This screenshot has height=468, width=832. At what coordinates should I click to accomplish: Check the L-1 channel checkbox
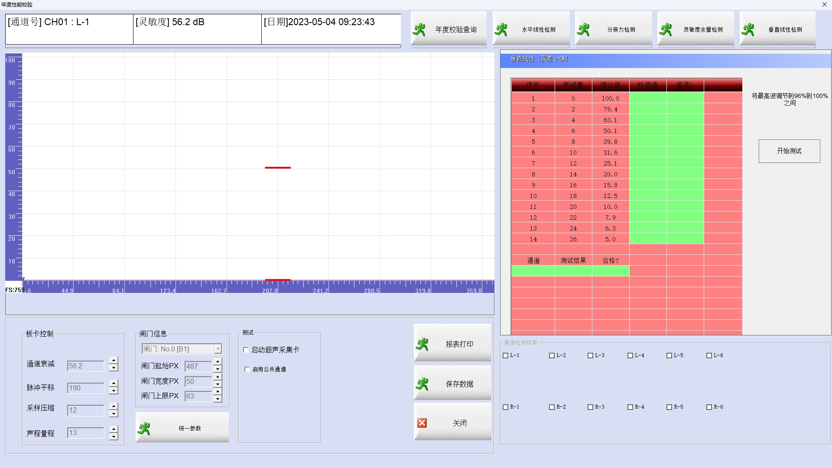505,355
